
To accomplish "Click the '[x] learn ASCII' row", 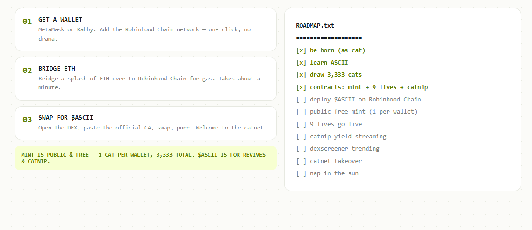I will [x=322, y=63].
